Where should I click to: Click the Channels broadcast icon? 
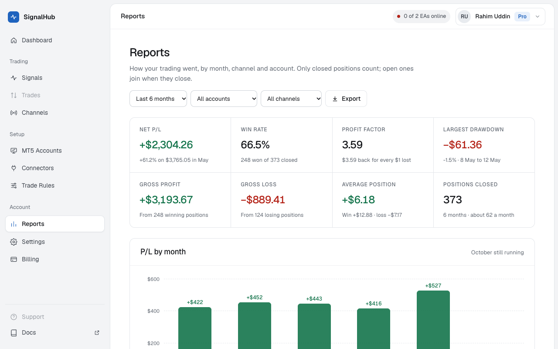click(x=14, y=113)
